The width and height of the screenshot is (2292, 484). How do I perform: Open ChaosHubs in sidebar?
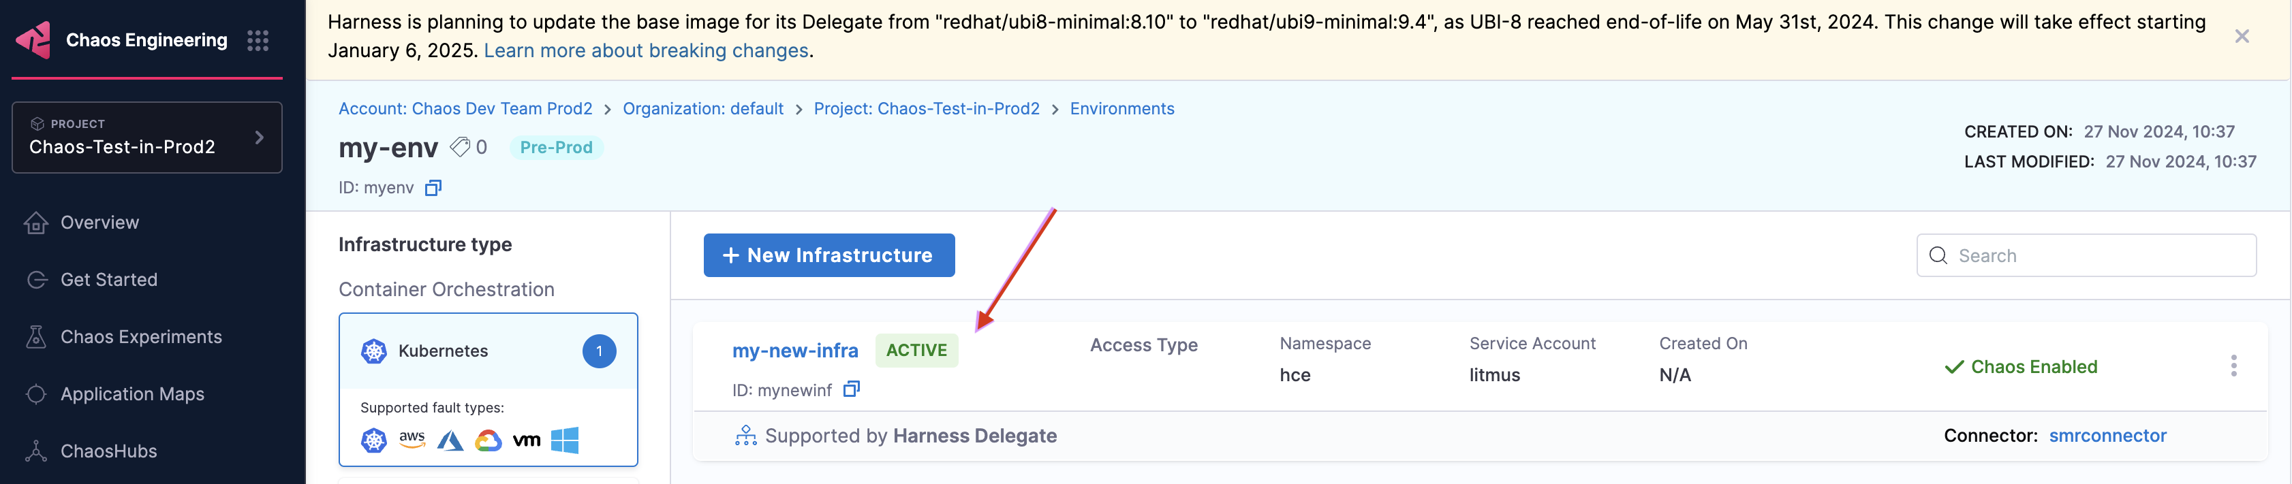pos(108,451)
